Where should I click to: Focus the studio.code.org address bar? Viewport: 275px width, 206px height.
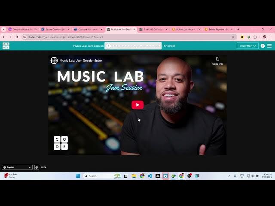(x=129, y=37)
